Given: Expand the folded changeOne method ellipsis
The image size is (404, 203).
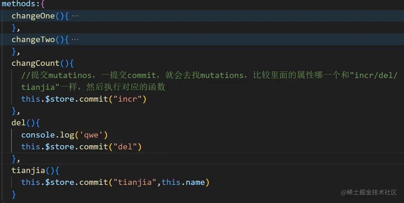Looking at the screenshot, I should (x=75, y=16).
